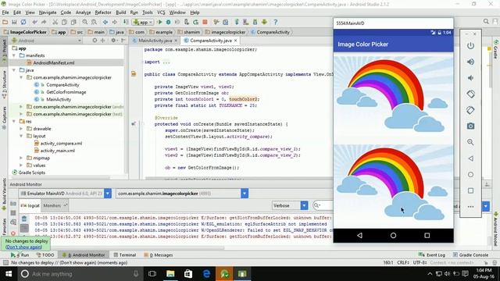Click the upper rainbow image in emulator
This screenshot has height=281, width=500.
[393, 96]
